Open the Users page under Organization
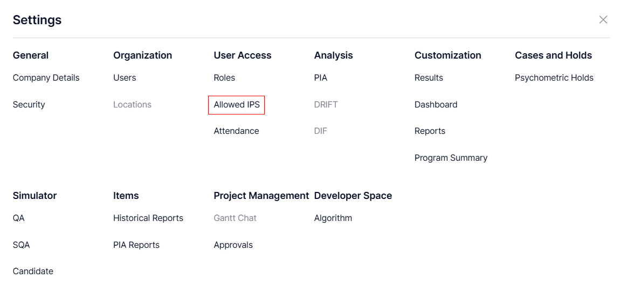620x300 pixels. 125,78
